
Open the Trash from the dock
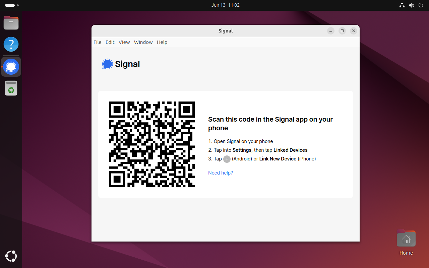tap(11, 88)
